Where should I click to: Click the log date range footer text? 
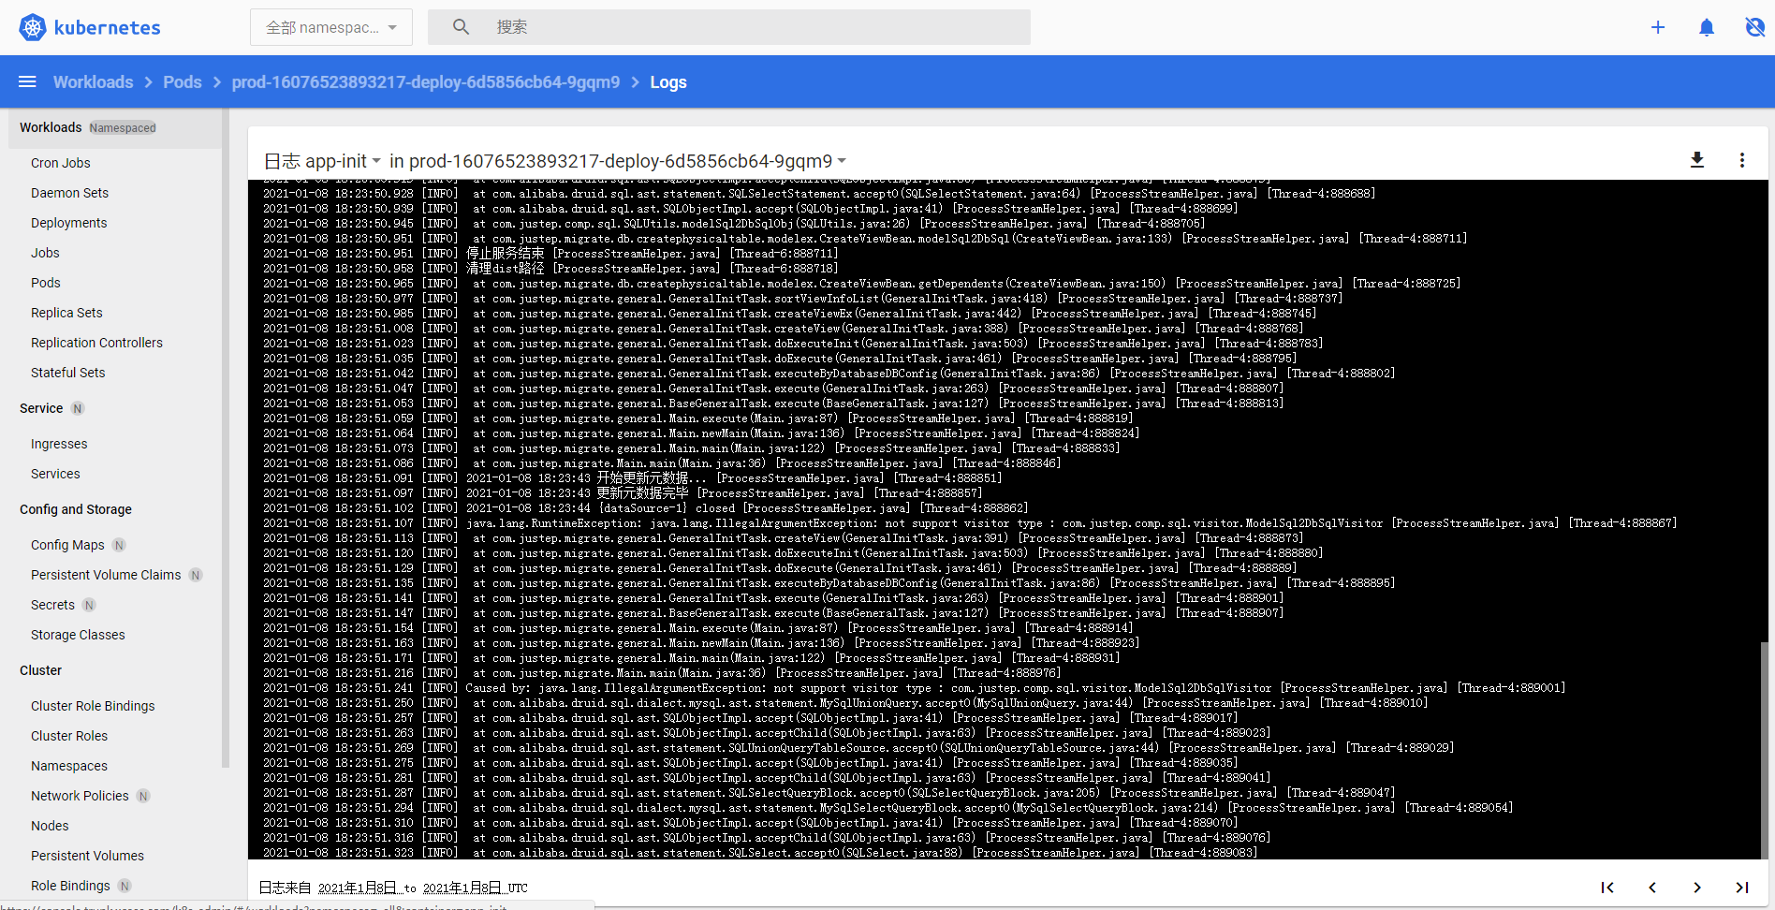point(393,888)
